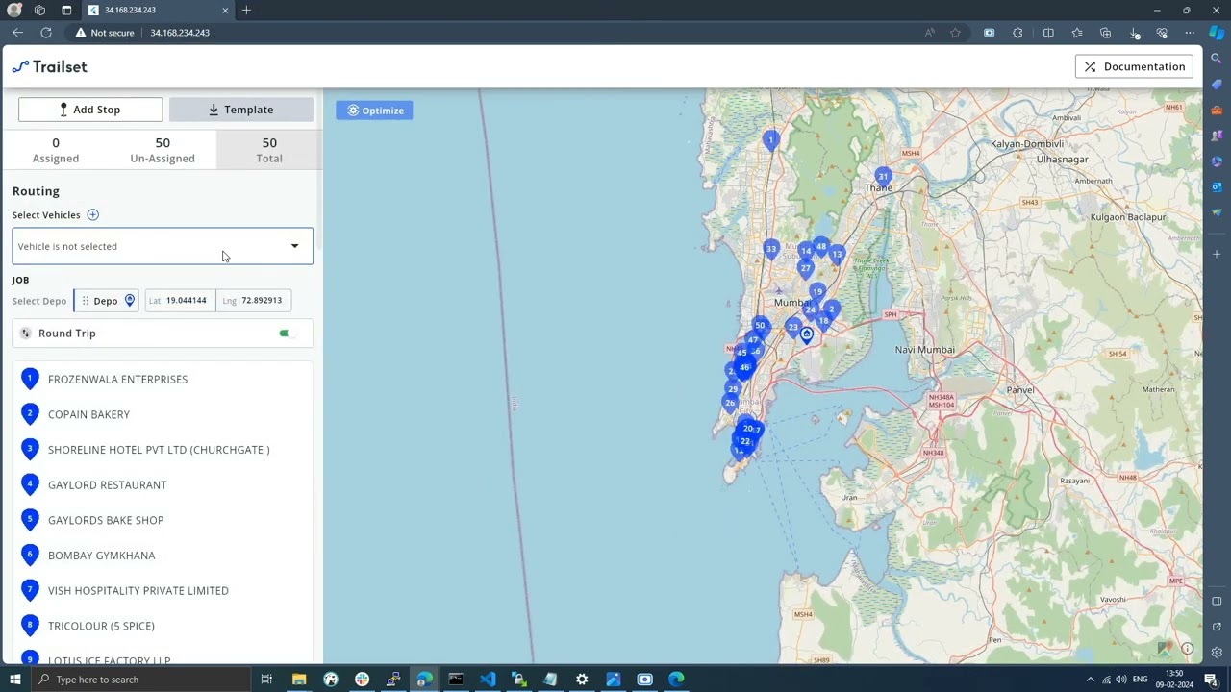
Task: Click the Windows Start button
Action: (14, 680)
